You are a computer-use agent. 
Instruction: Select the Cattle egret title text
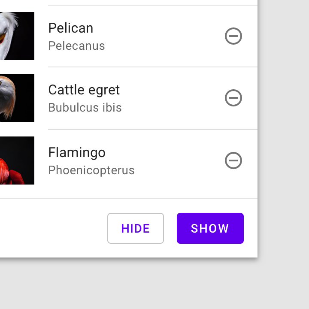pyautogui.click(x=84, y=90)
